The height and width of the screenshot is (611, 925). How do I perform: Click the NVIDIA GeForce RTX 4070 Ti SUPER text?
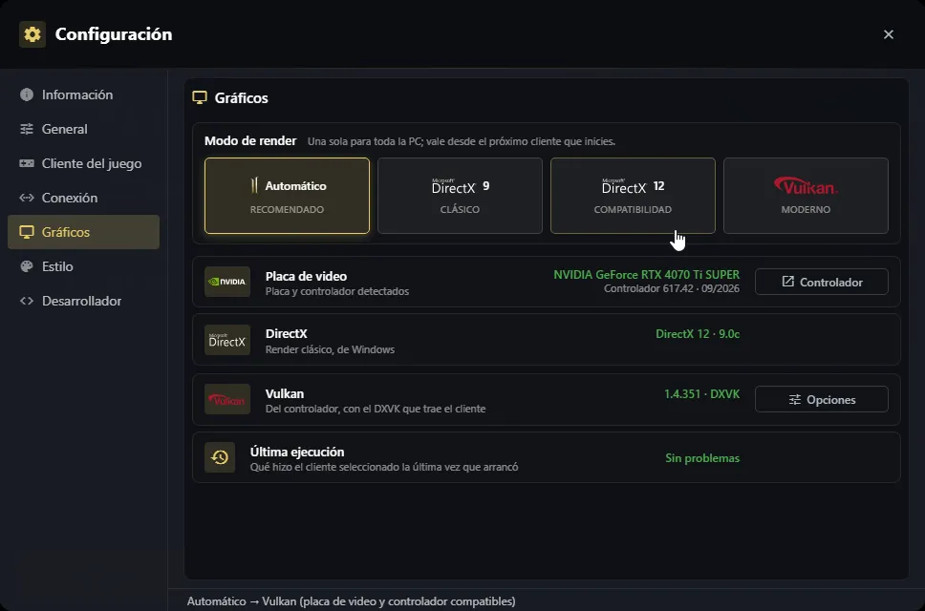(646, 275)
